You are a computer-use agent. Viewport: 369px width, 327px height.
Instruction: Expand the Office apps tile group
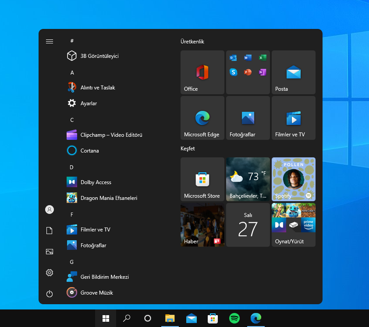[x=248, y=72]
